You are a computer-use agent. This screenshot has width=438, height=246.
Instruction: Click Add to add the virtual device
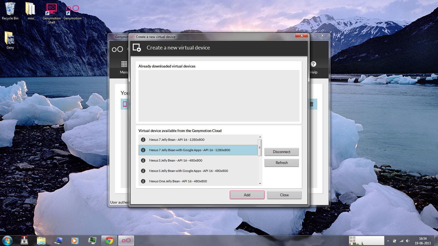(247, 195)
